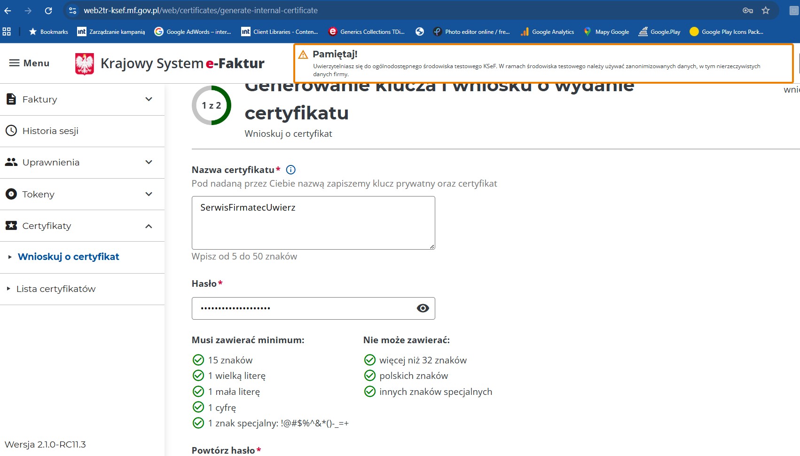Image resolution: width=800 pixels, height=456 pixels.
Task: Open password manager key icon in address bar
Action: (747, 10)
